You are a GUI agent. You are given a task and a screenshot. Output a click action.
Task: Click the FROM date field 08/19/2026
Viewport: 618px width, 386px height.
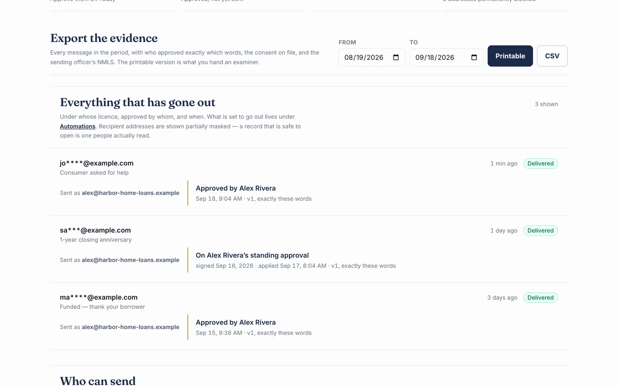click(x=372, y=57)
